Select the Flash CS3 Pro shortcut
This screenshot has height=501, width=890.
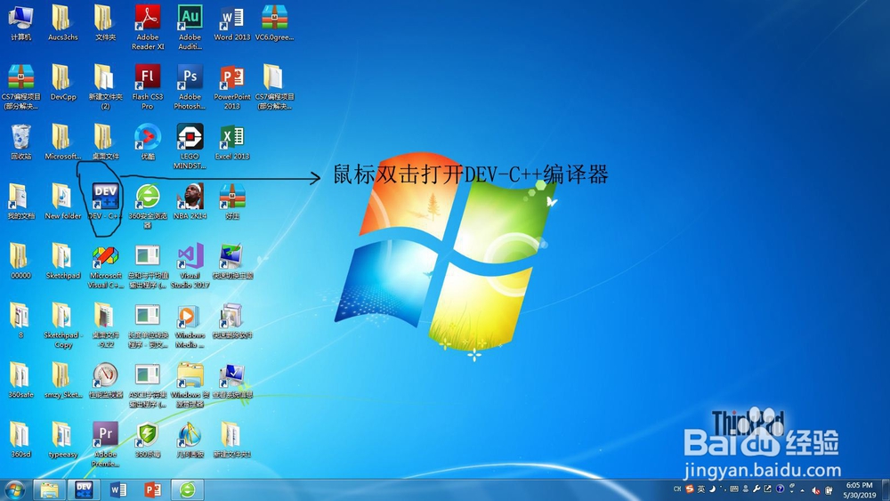pyautogui.click(x=148, y=87)
